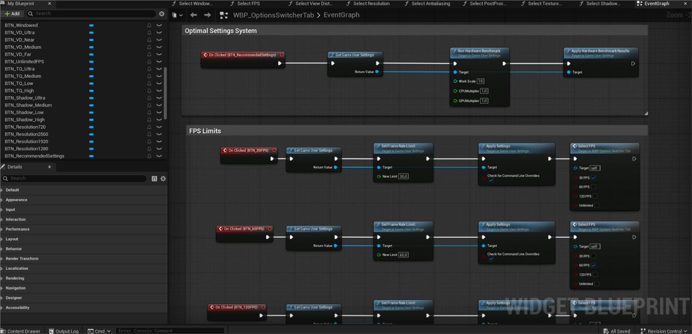692x334 pixels.
Task: Click EventGraph breadcrumb in graph header
Action: (x=342, y=15)
